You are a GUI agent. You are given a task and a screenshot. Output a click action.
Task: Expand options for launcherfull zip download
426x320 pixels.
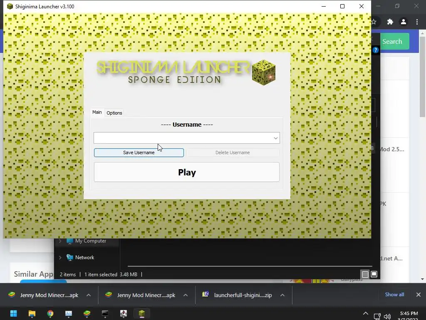coord(282,295)
